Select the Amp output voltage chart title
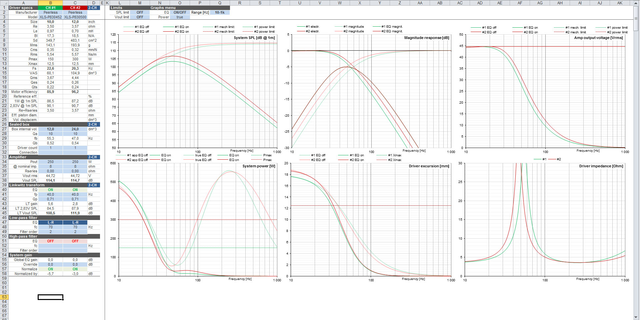The width and height of the screenshot is (640, 320). (598, 38)
